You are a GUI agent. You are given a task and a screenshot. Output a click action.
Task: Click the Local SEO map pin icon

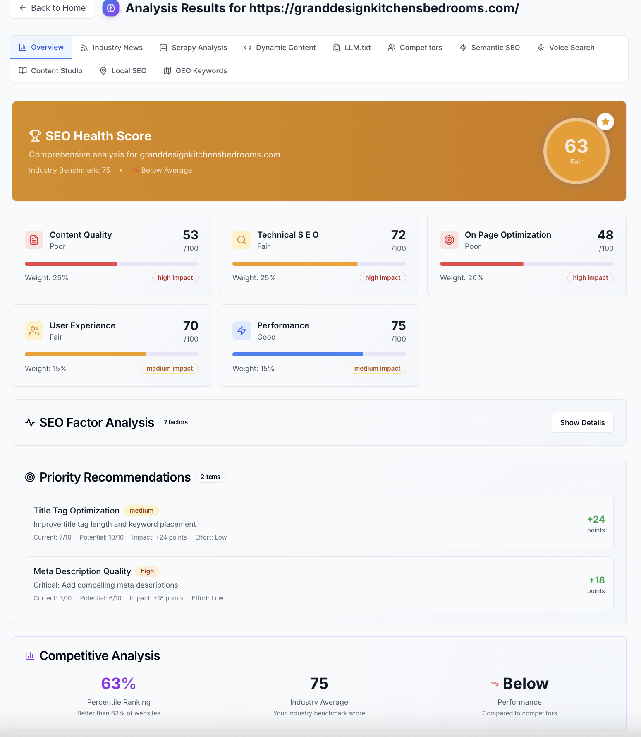tap(103, 71)
